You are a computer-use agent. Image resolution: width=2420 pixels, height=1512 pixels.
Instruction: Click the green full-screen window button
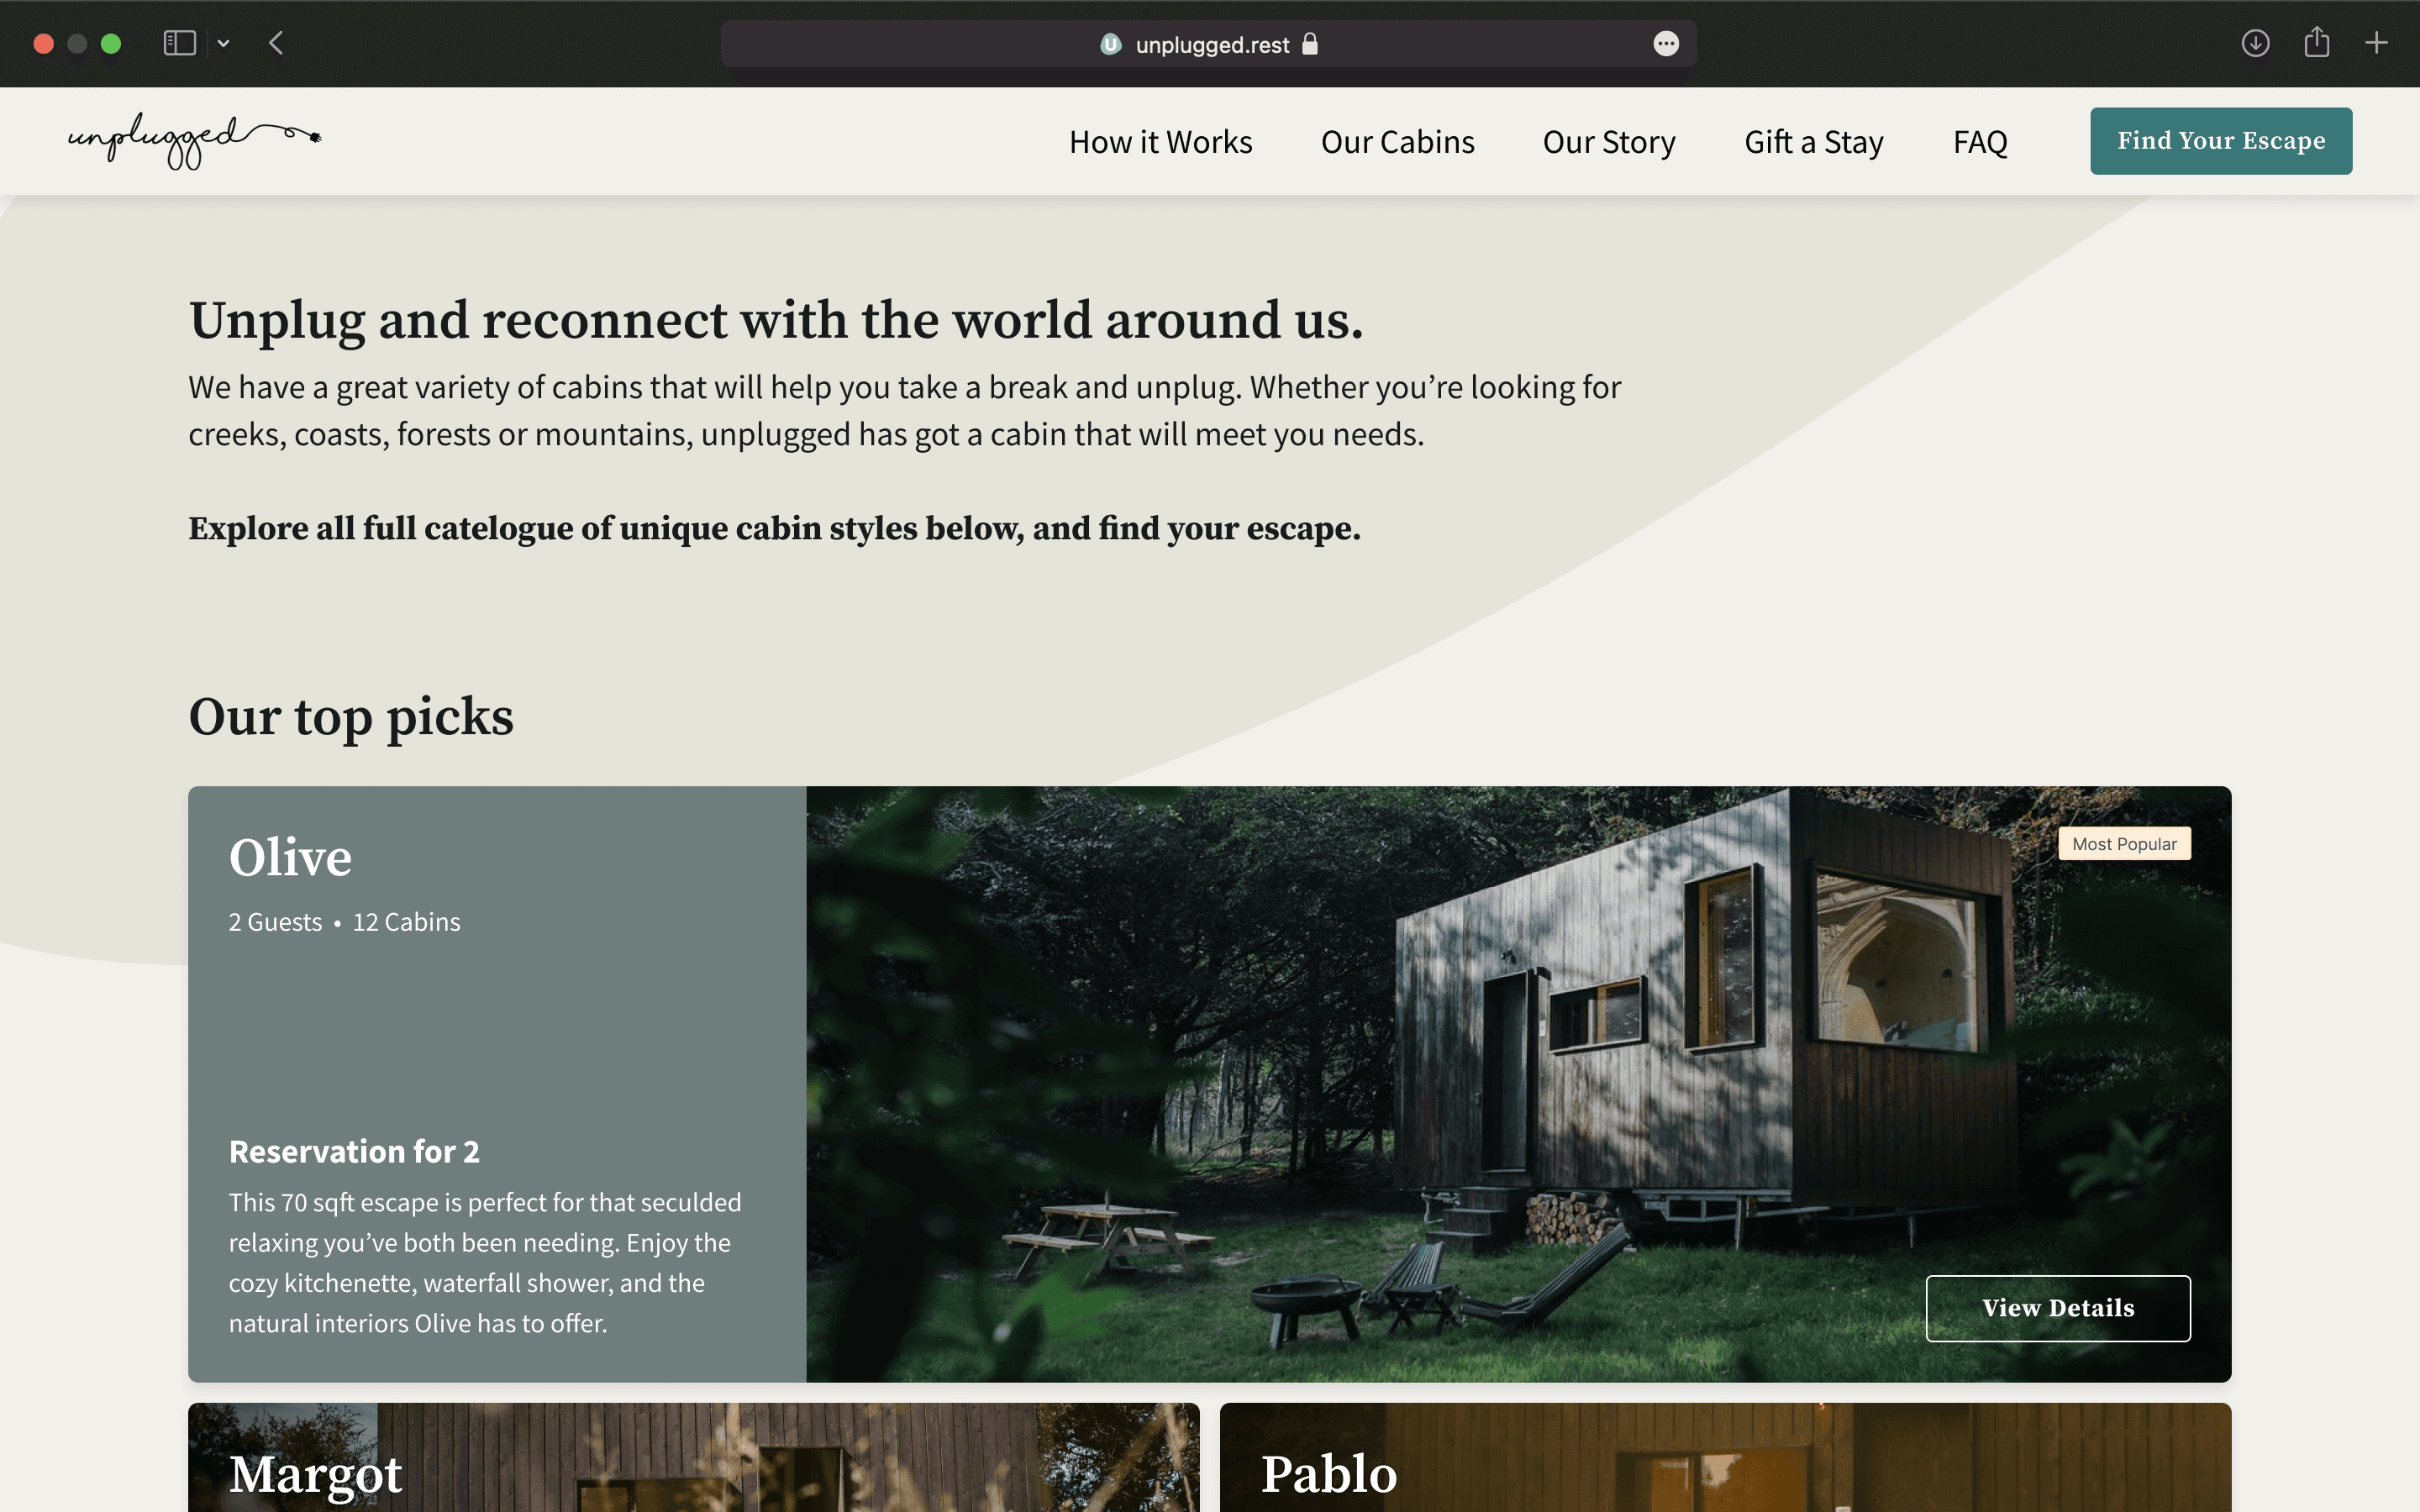(x=111, y=43)
